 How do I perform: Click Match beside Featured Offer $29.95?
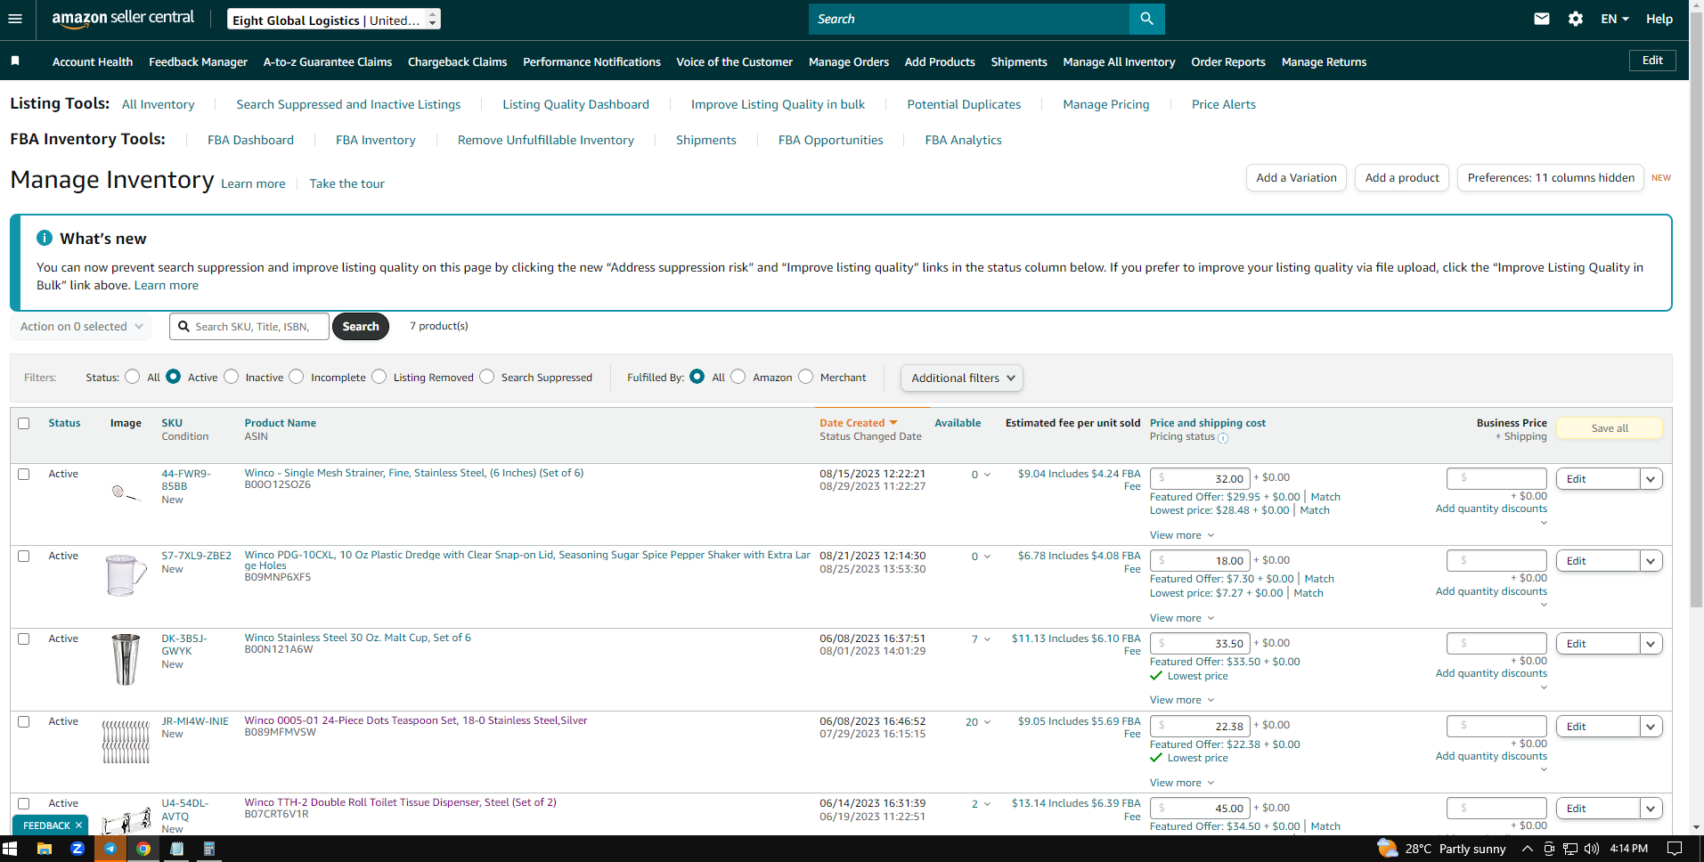point(1325,497)
